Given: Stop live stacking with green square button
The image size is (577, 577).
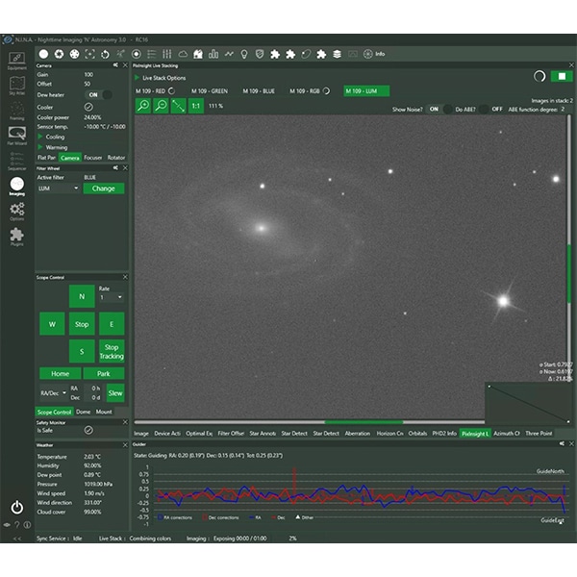Looking at the screenshot, I should coord(562,76).
